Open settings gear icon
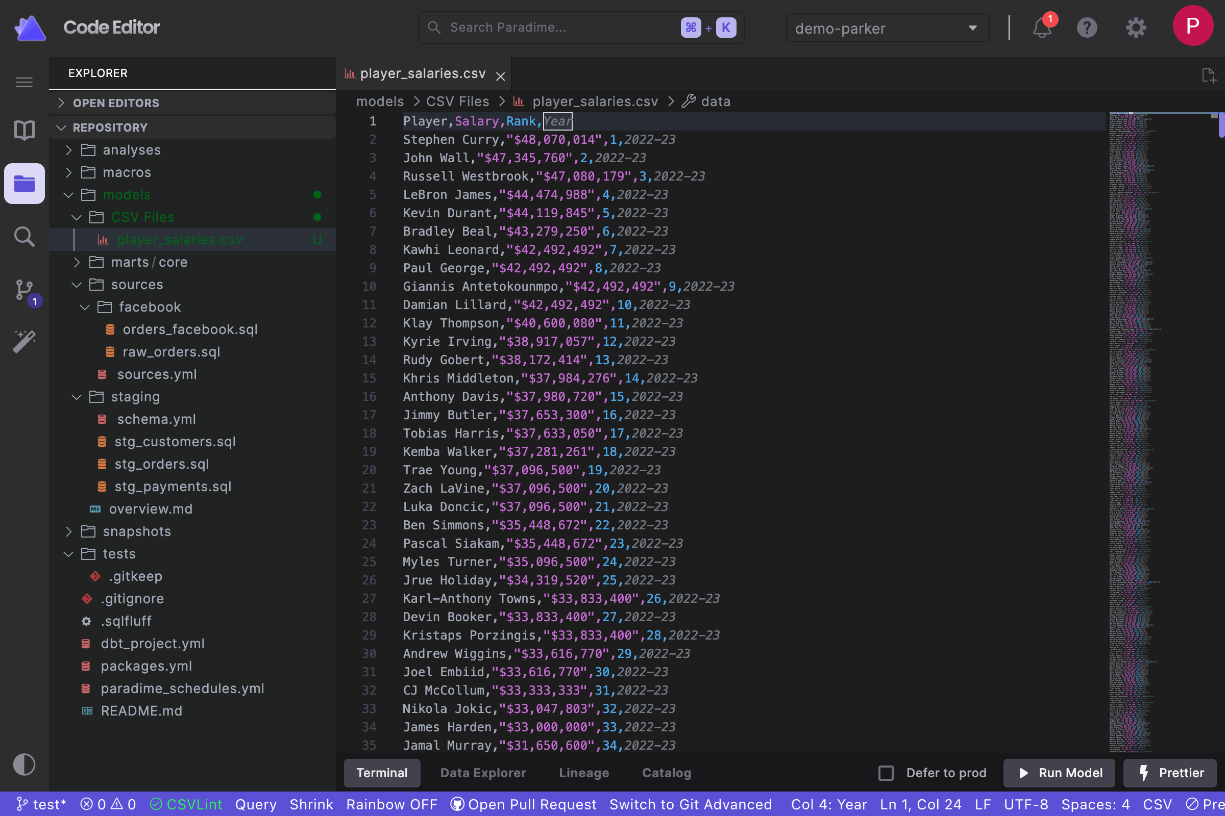Screen dimensions: 1225x816 [1136, 28]
